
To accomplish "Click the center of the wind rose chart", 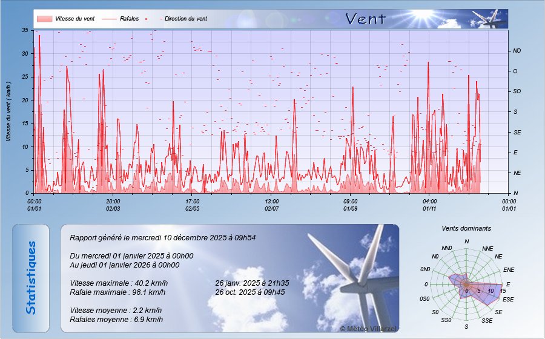I will point(466,285).
